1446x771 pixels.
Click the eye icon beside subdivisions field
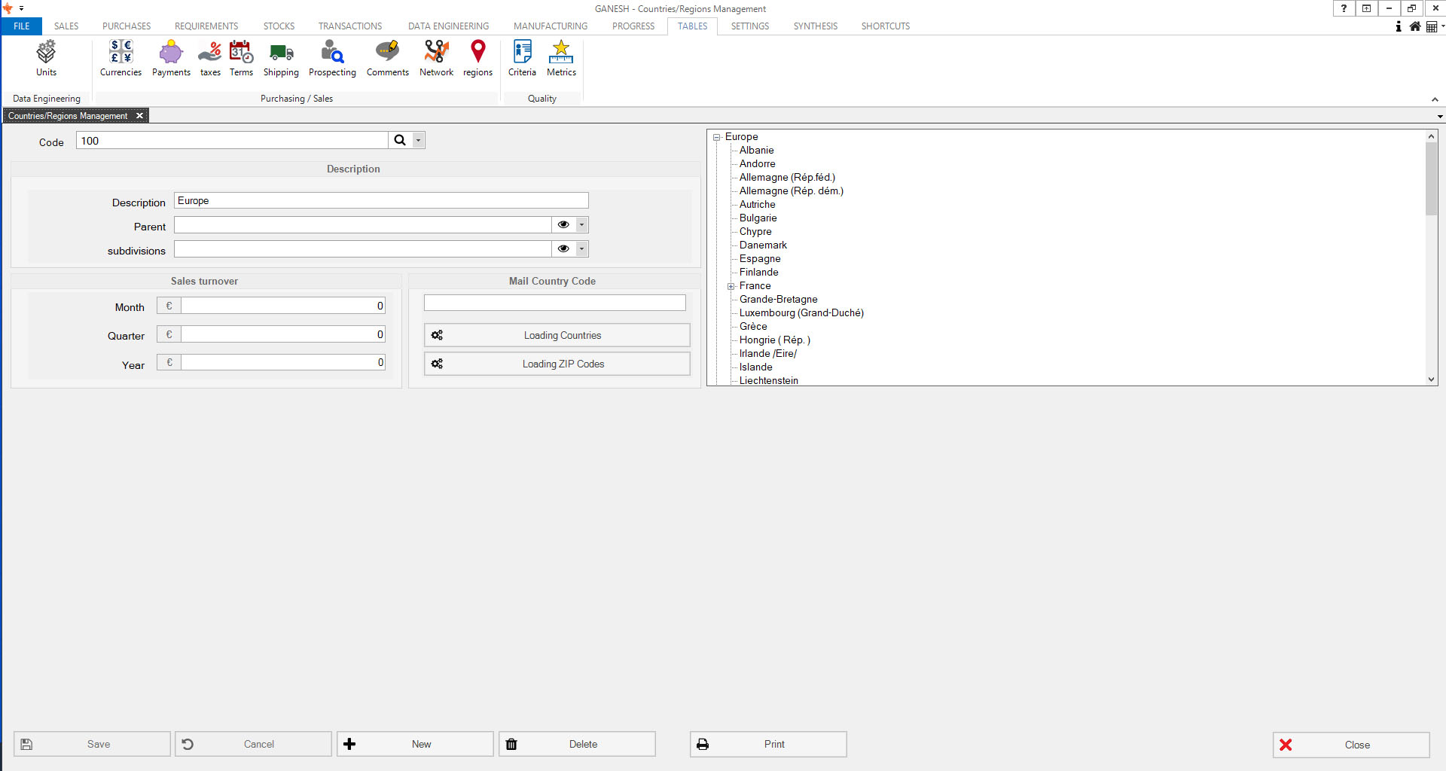pyautogui.click(x=563, y=249)
